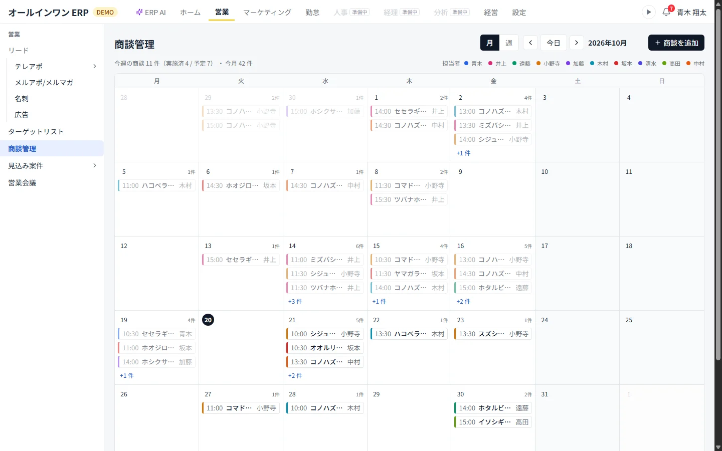Click 小野寺 orange legend dot
Screen dimensions: 722x451
(x=538, y=63)
